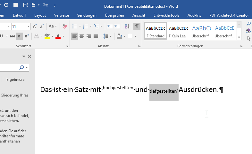Toggle subscript formatting
252x154 pixels.
pyautogui.click(x=20, y=36)
